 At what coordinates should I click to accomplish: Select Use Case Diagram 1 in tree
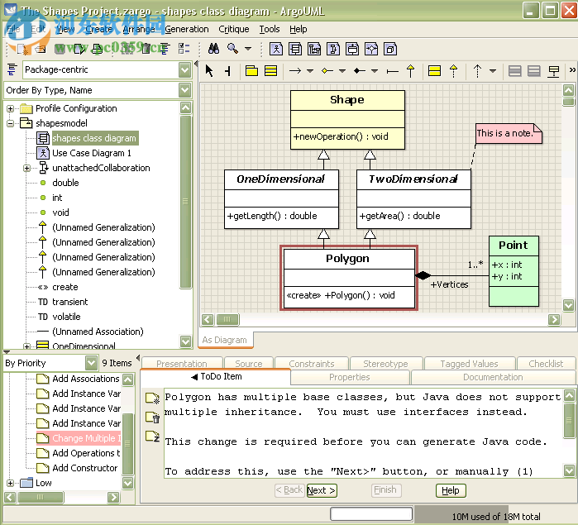click(x=91, y=153)
